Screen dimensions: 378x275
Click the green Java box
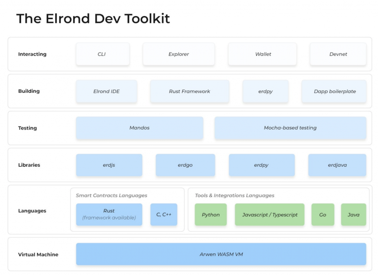pyautogui.click(x=353, y=215)
